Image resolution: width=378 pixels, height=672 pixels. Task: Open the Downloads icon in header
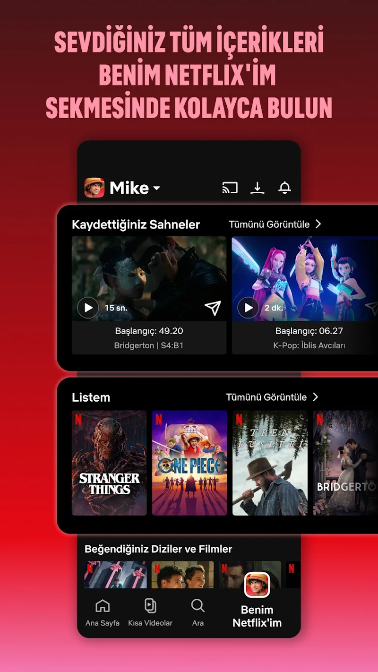click(x=257, y=188)
